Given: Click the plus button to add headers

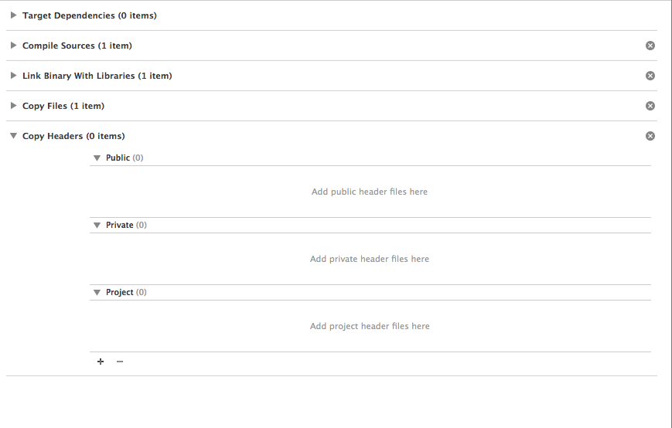Looking at the screenshot, I should [101, 362].
